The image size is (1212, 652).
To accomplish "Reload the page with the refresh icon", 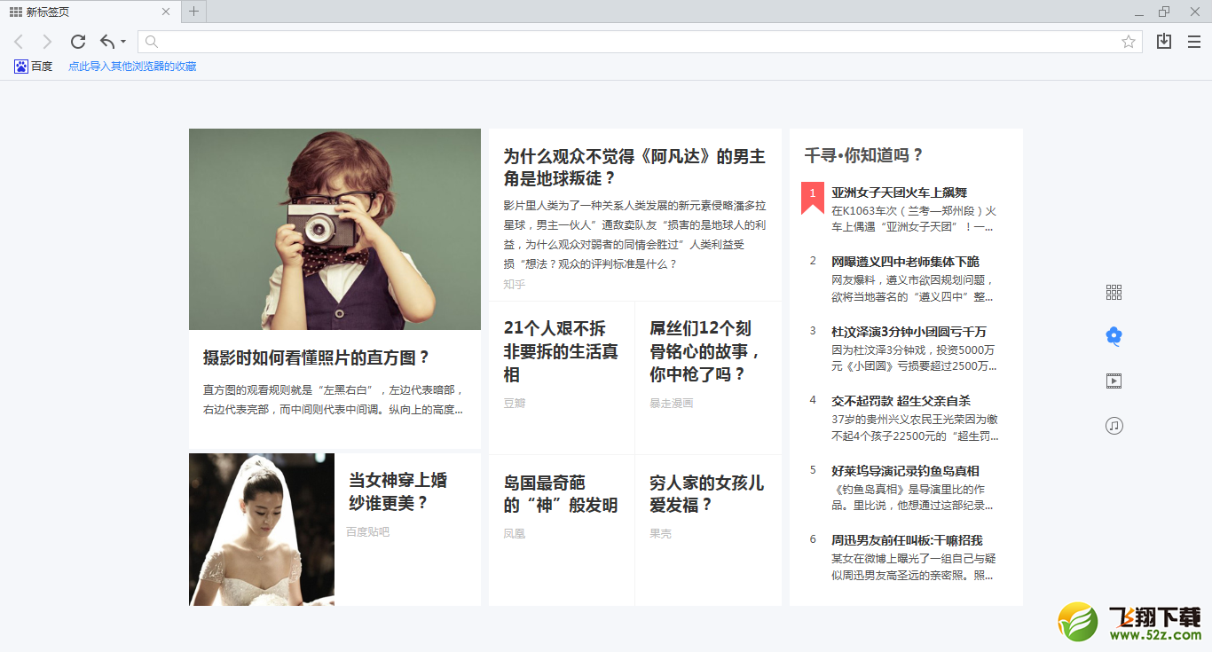I will pyautogui.click(x=78, y=42).
